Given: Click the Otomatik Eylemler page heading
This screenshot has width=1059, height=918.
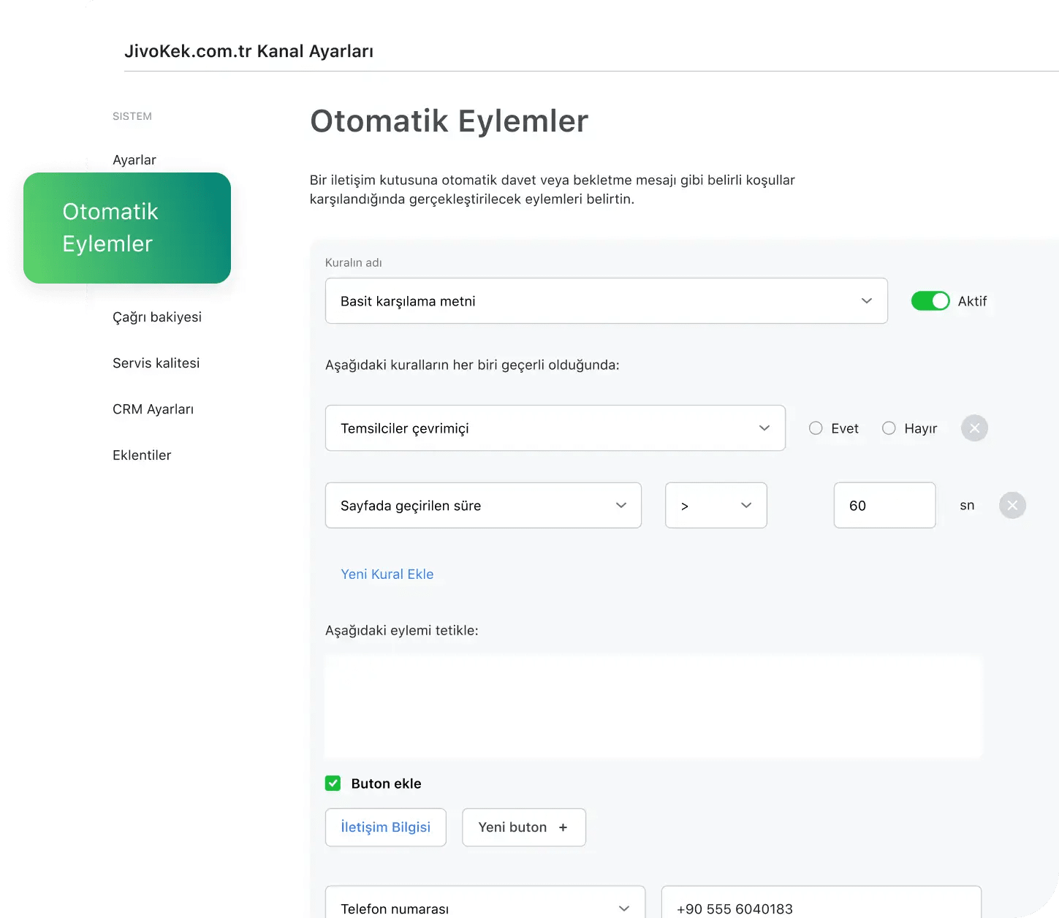Looking at the screenshot, I should (449, 121).
